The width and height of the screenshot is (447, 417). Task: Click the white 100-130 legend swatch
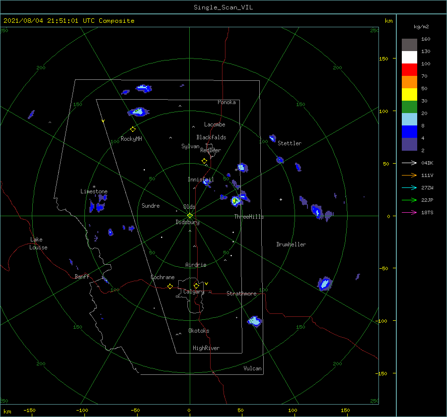[409, 58]
